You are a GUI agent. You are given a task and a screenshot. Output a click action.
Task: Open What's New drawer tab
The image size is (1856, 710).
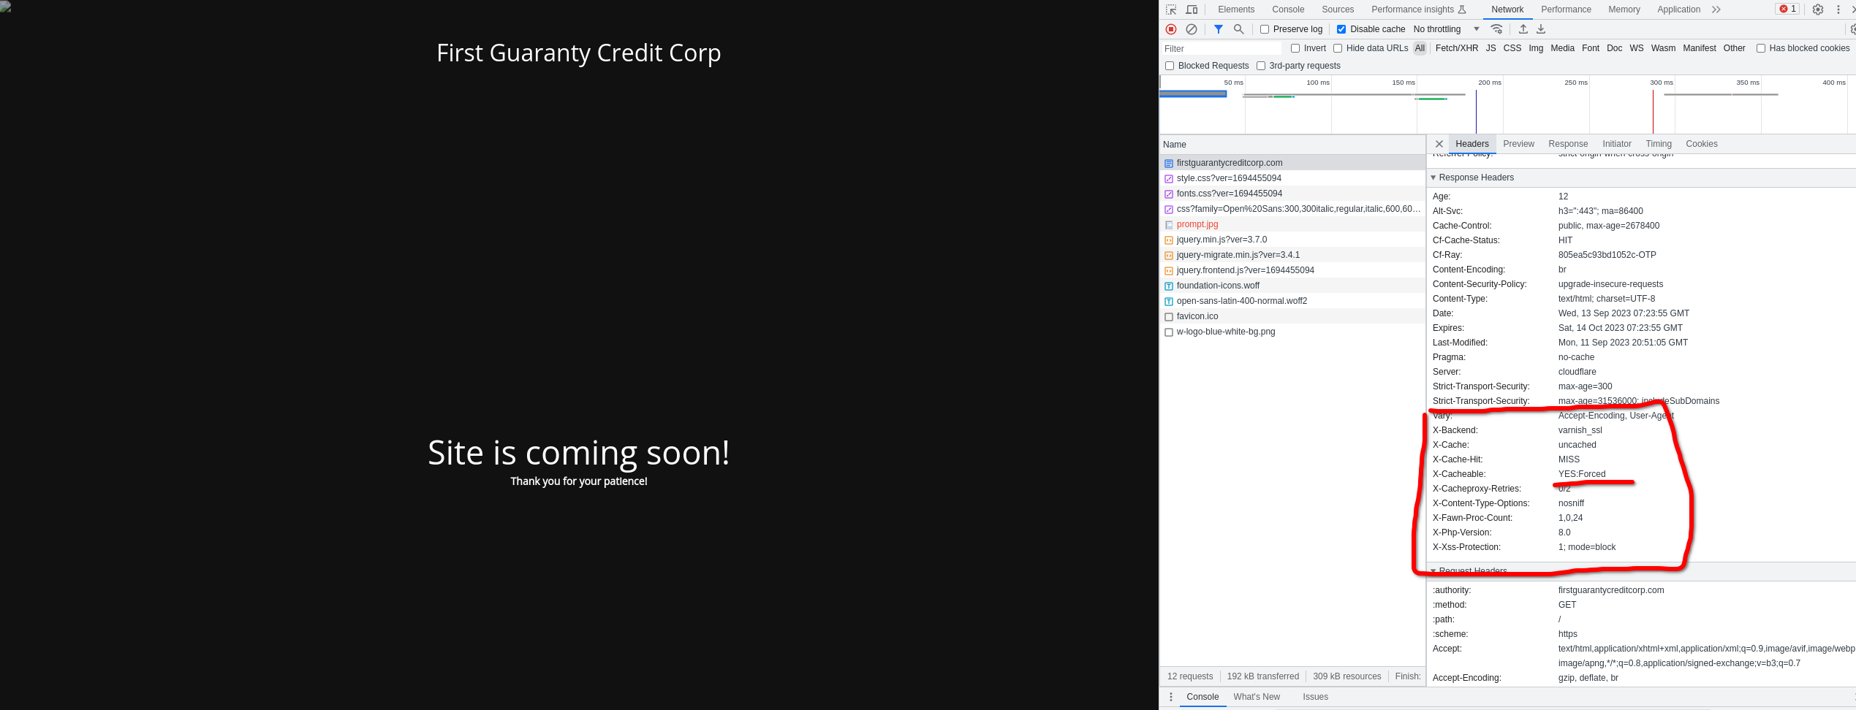click(1257, 697)
